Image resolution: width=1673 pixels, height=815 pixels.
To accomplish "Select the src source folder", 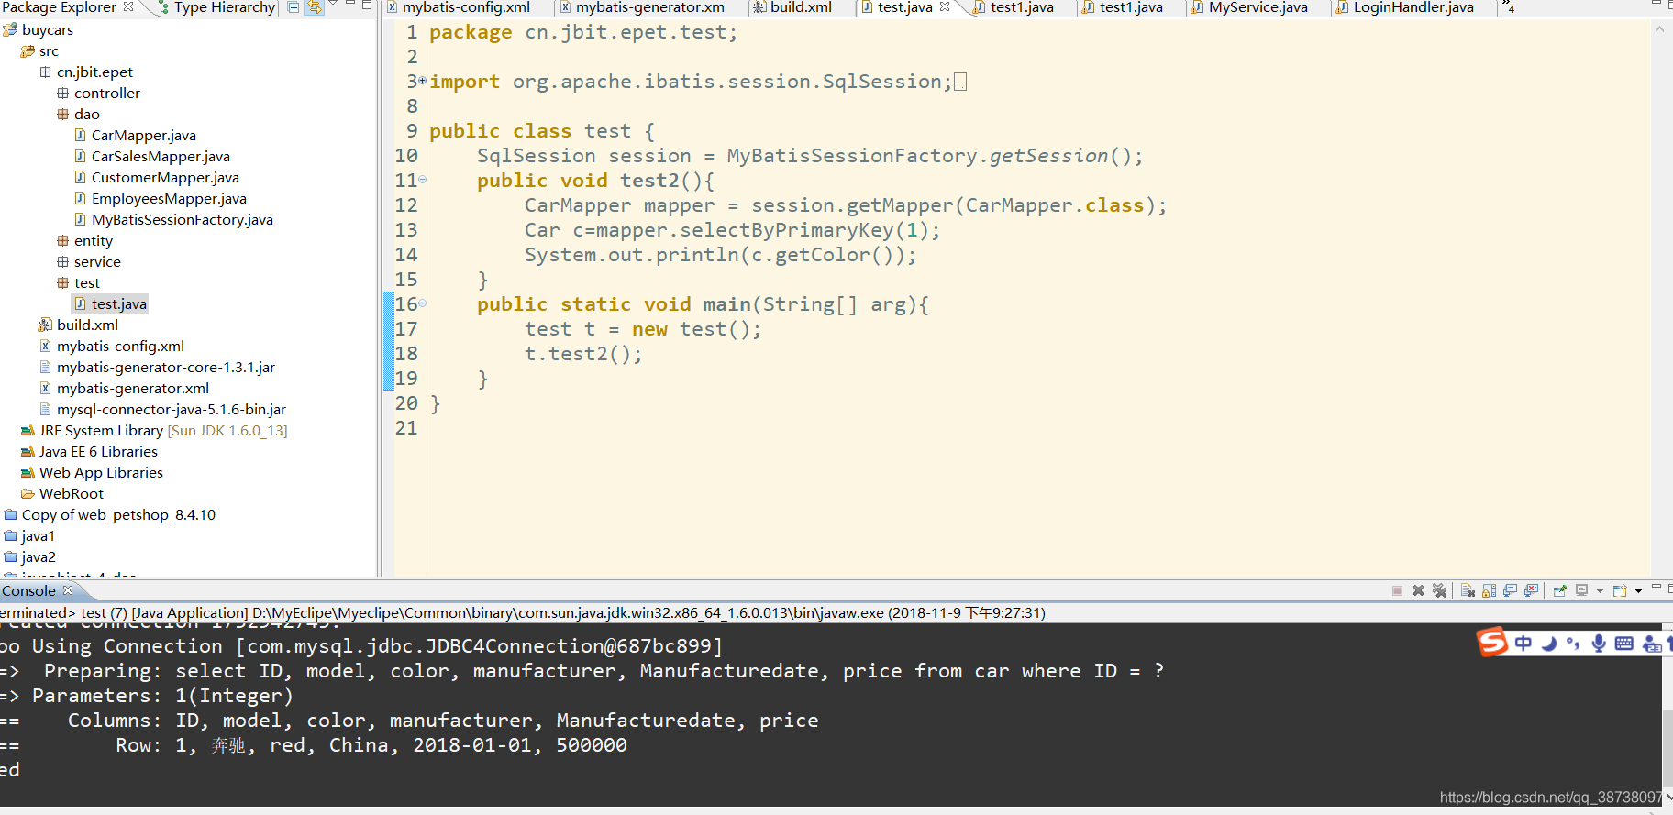I will point(49,51).
